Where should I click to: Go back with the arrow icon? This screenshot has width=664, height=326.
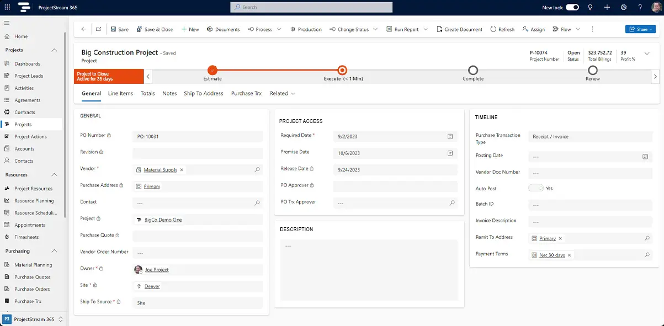coord(83,29)
